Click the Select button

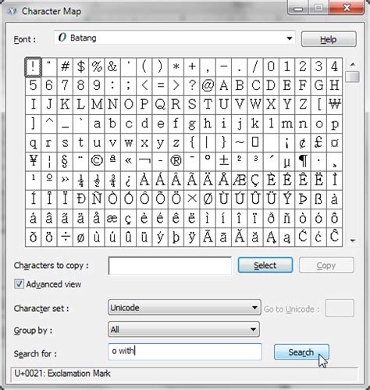[x=265, y=265]
